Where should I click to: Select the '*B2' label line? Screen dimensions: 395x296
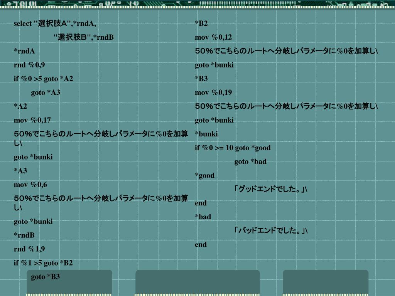(x=201, y=24)
